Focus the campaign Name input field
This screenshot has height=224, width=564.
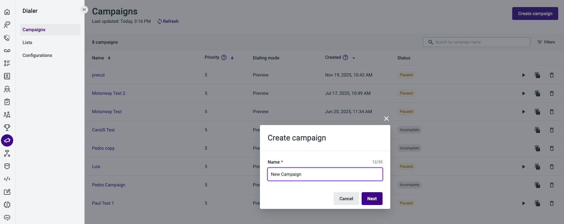[325, 174]
